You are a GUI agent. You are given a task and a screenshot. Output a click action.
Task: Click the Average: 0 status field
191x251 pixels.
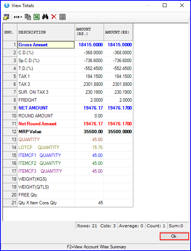[131, 226]
